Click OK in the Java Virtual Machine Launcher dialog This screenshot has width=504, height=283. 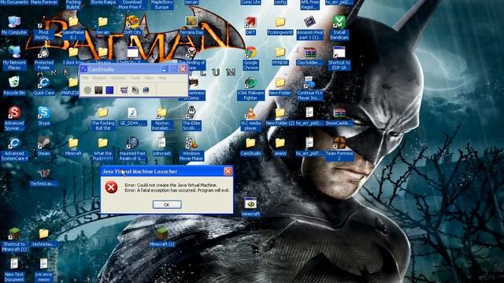(167, 204)
